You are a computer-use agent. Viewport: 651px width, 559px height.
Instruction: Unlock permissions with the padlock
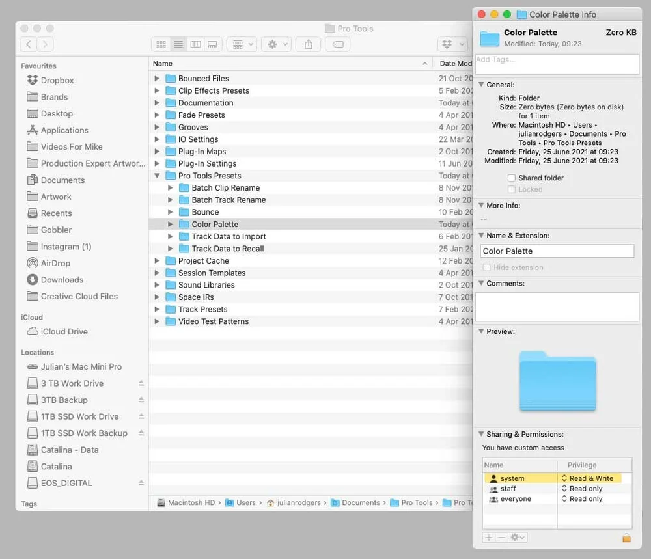click(626, 538)
